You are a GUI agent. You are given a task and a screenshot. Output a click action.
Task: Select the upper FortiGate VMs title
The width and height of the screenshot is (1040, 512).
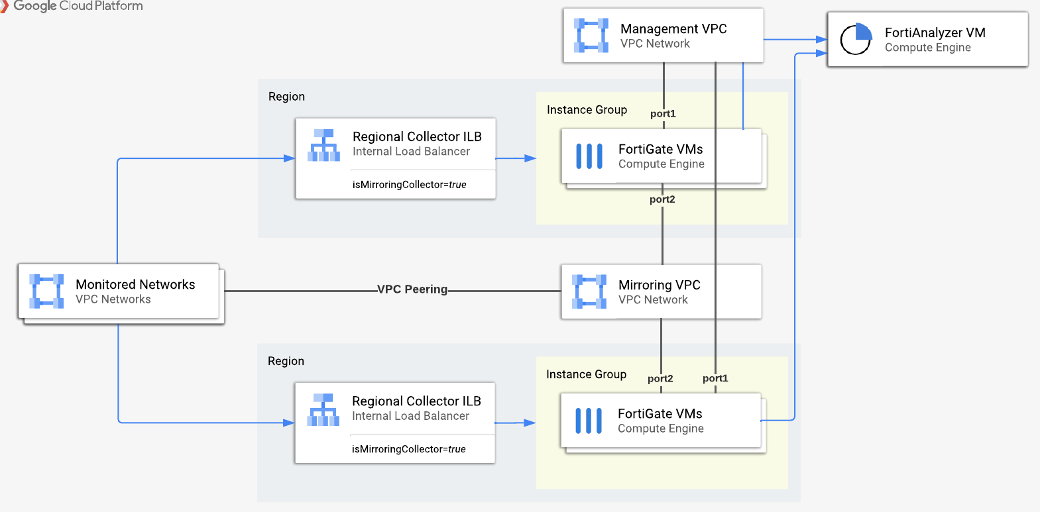tap(660, 149)
